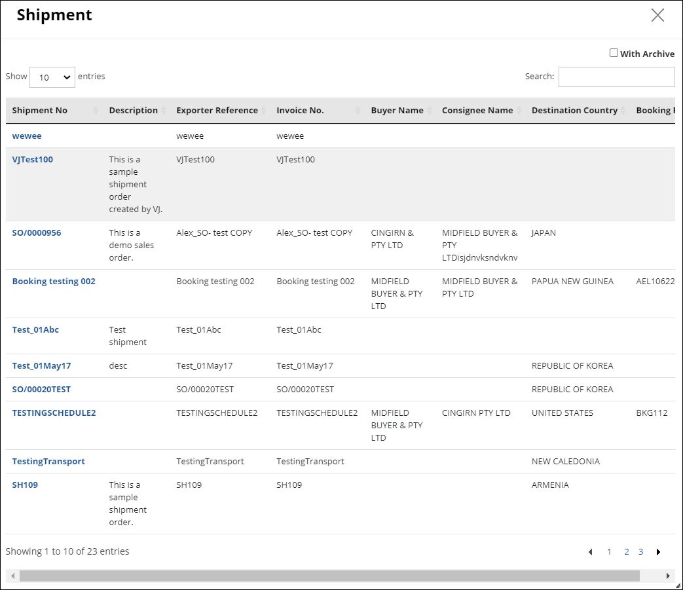Select the JAPAN destination cell

click(x=544, y=232)
